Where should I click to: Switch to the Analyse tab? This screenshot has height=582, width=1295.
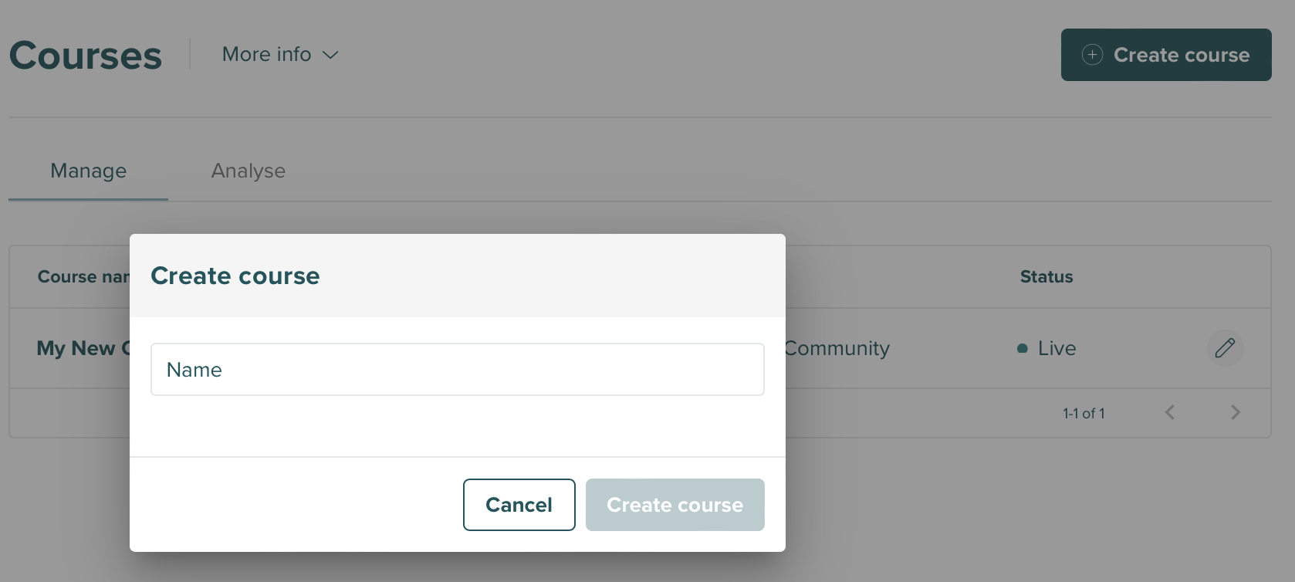(248, 171)
